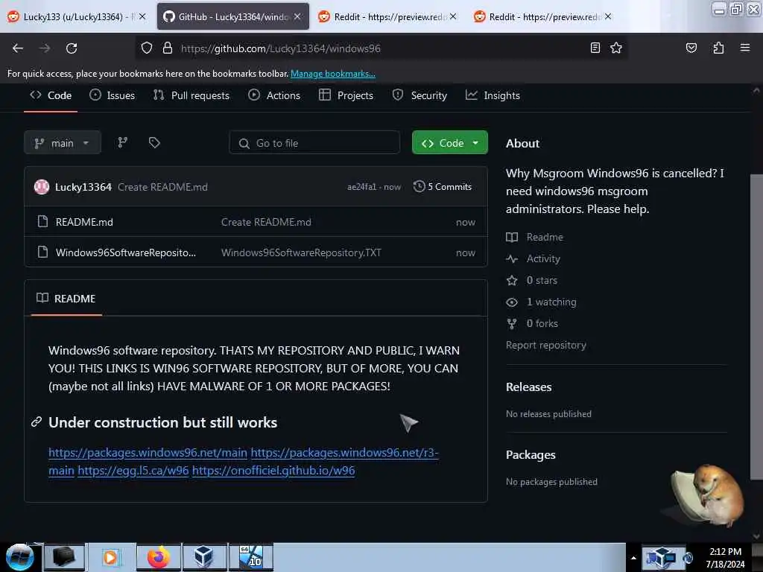The height and width of the screenshot is (572, 763).
Task: Click the Create README.md commit message in header
Action: tap(162, 187)
